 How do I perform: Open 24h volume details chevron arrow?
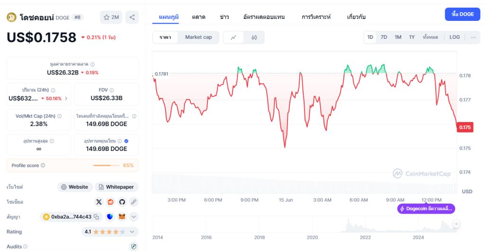point(66,99)
